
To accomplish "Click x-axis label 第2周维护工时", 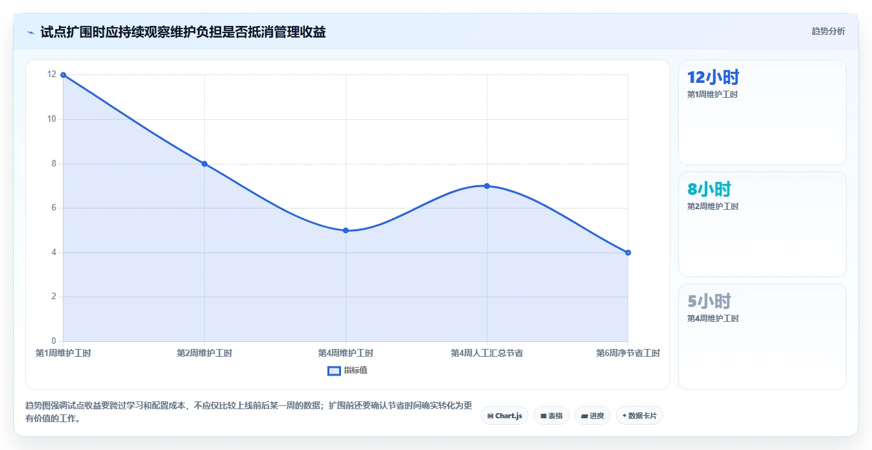I will tap(204, 353).
